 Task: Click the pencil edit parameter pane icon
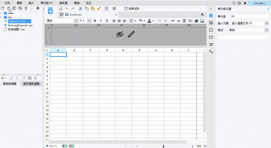(131, 34)
